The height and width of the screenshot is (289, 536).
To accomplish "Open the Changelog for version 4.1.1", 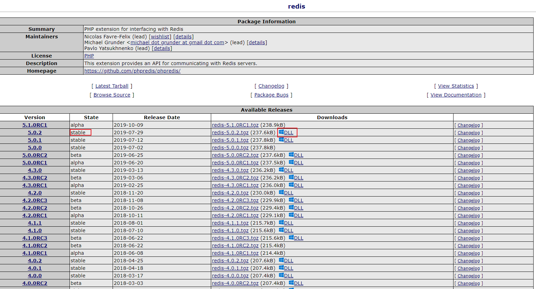I will point(469,223).
